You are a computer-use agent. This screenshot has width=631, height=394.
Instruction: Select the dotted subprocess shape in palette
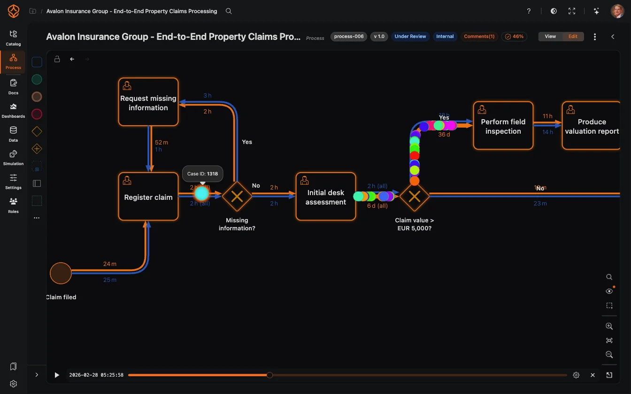click(37, 166)
